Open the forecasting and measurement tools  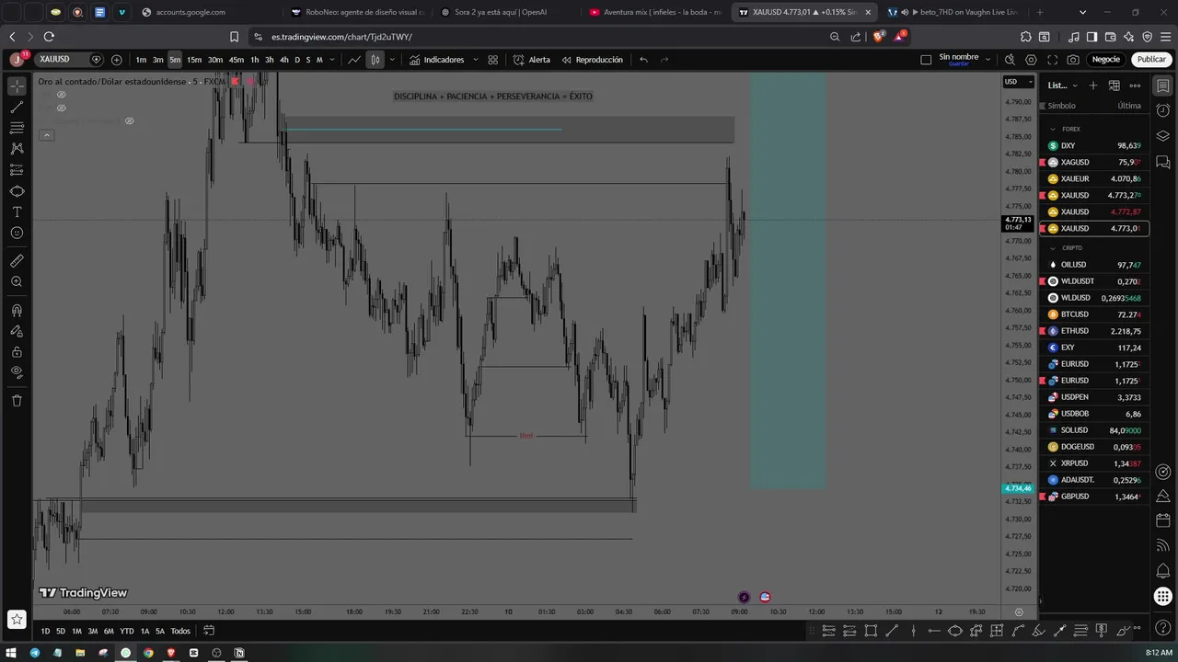(x=17, y=170)
